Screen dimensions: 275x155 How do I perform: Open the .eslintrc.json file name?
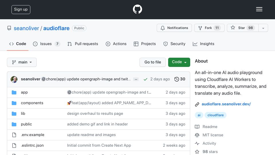32,146
